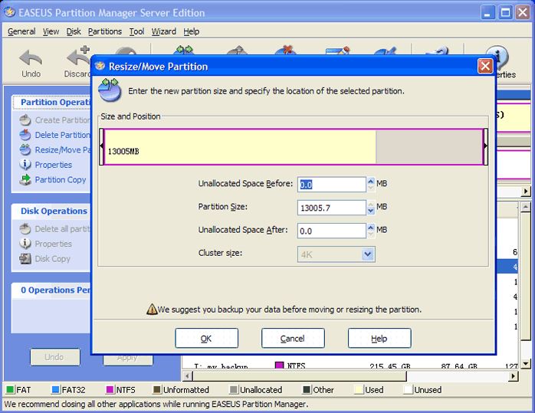The width and height of the screenshot is (535, 413).
Task: Click the disk map right scroll arrow
Action: coord(526,192)
